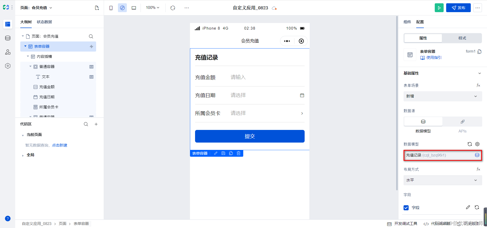The image size is (487, 228).
Task: Open the 布局方式 水平 dropdown
Action: pos(443,180)
